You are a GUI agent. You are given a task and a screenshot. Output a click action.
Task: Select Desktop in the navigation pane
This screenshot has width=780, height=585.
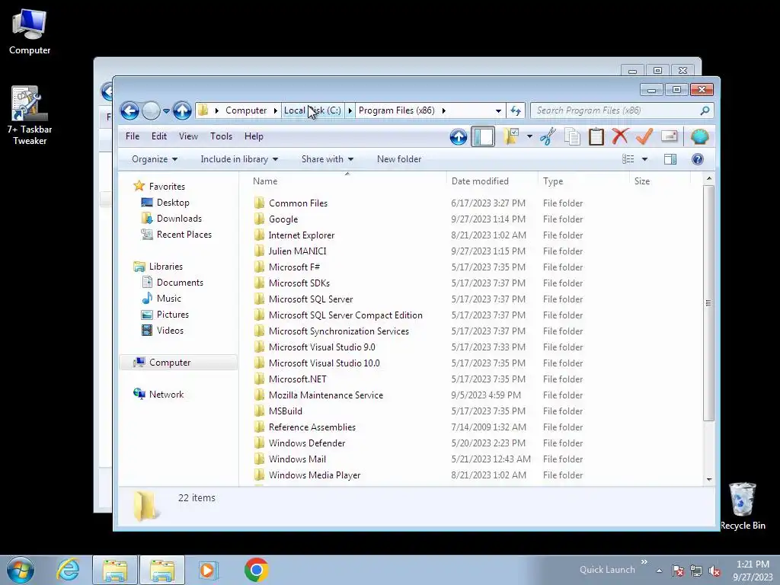point(173,203)
